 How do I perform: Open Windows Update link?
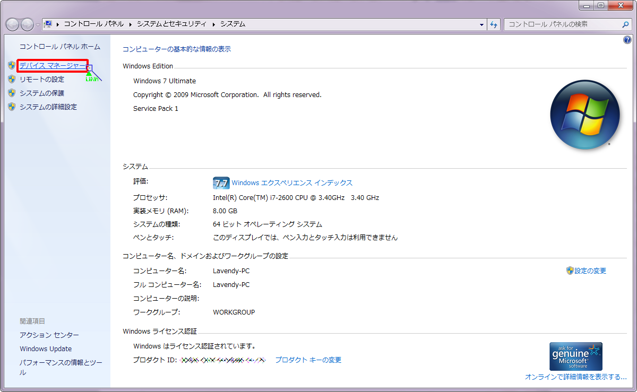tap(46, 349)
